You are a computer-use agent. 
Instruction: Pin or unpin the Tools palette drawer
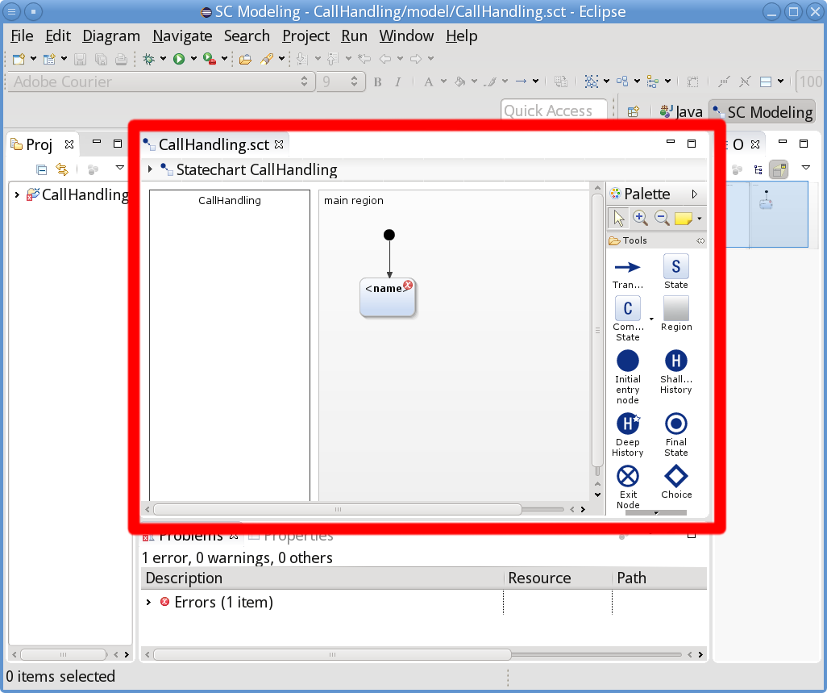(x=700, y=240)
